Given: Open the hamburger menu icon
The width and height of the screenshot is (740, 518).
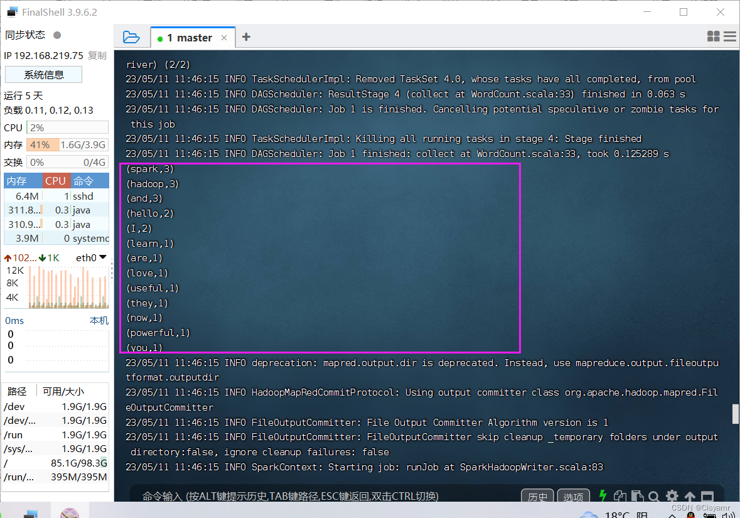Looking at the screenshot, I should (729, 36).
